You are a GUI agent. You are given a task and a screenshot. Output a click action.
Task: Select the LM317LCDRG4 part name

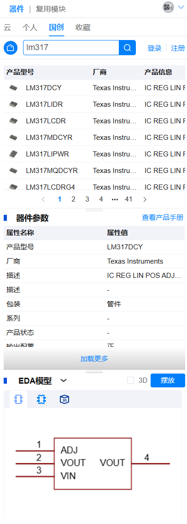point(51,186)
